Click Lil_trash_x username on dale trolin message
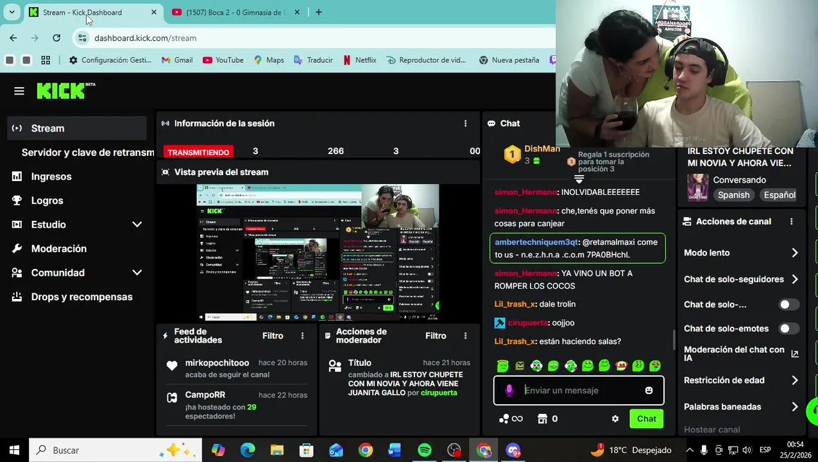Screen dimensions: 818x462 pos(515,304)
